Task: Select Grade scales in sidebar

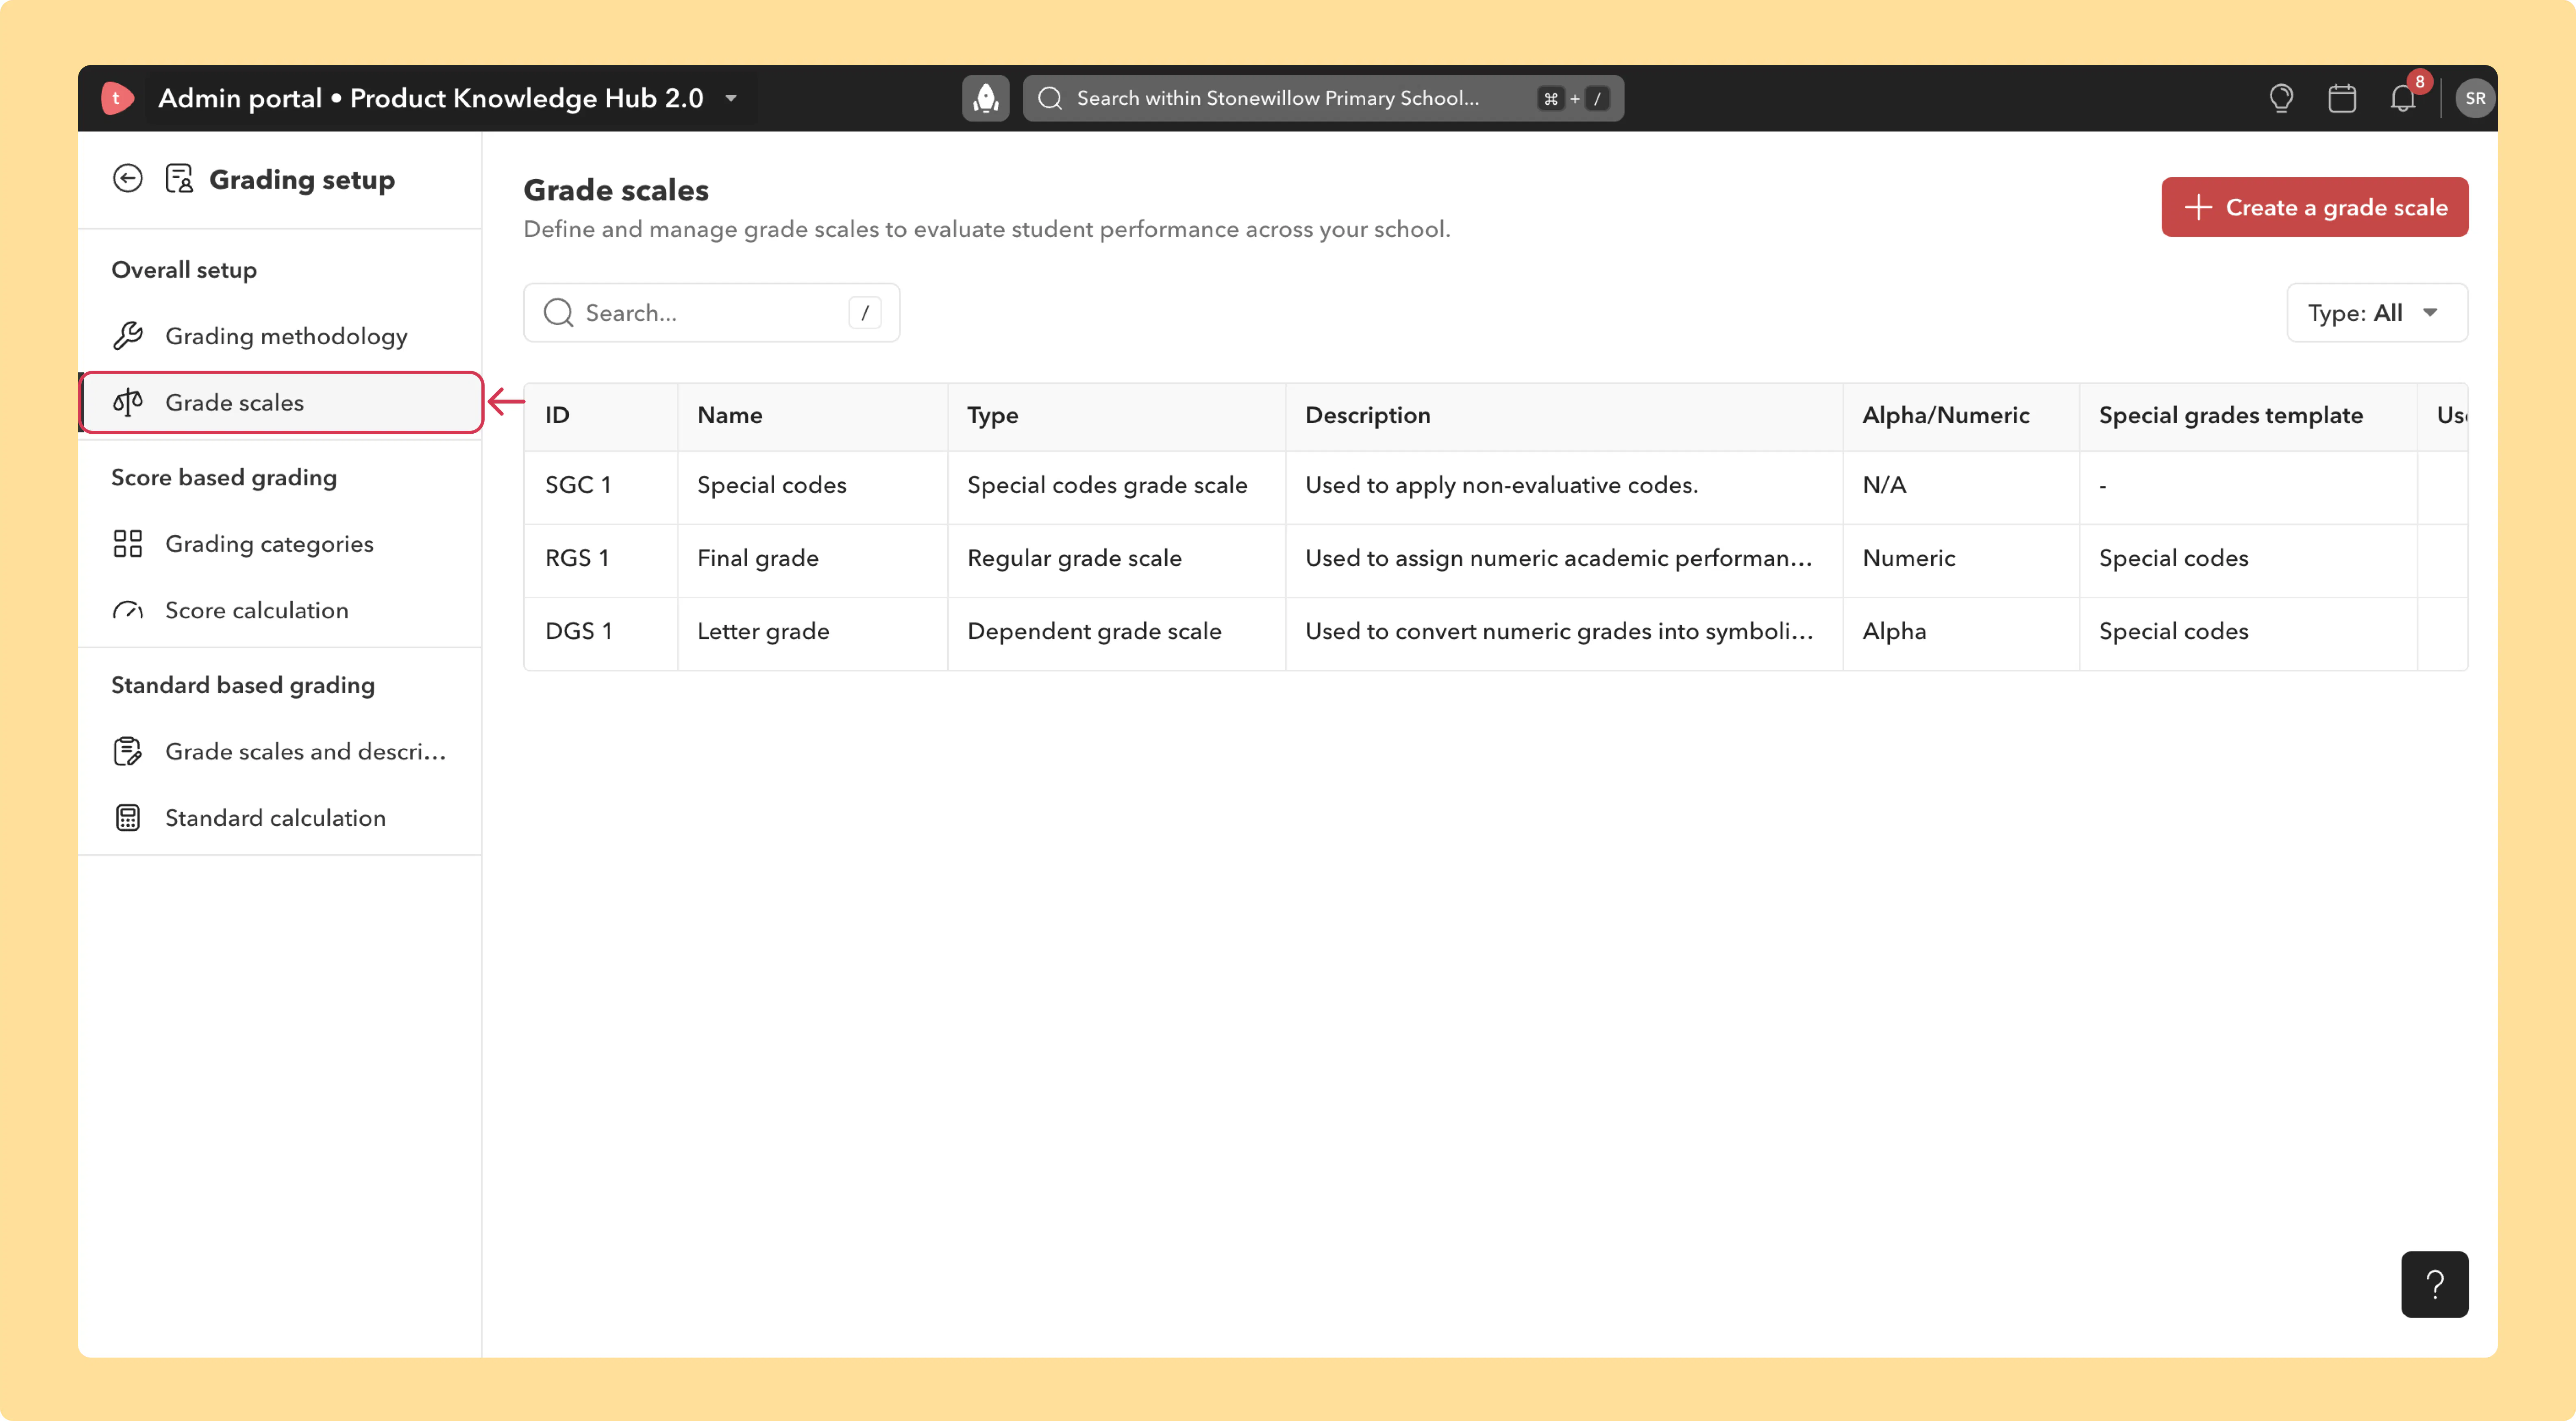Action: [x=280, y=402]
